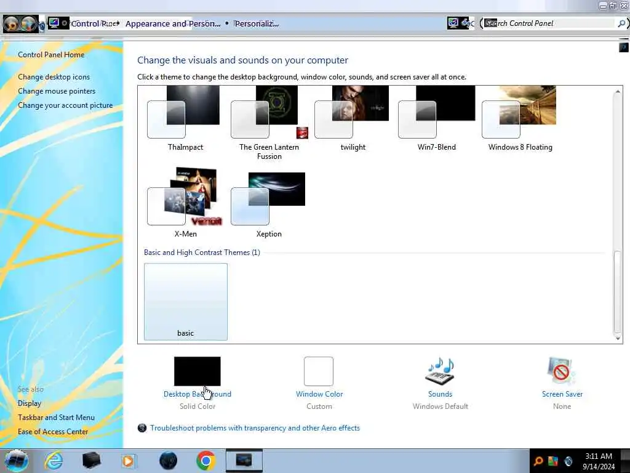This screenshot has height=473, width=630.
Task: Click the Screen Saver link text
Action: pos(562,394)
